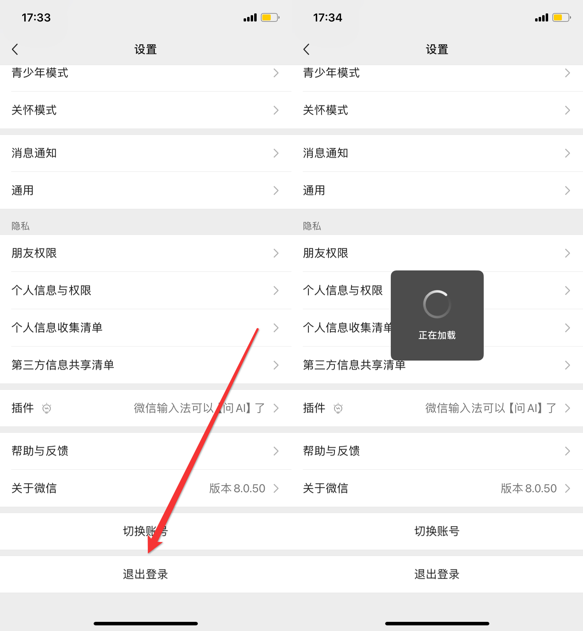Open 消息通知 in left screen
The height and width of the screenshot is (631, 583).
click(x=146, y=153)
